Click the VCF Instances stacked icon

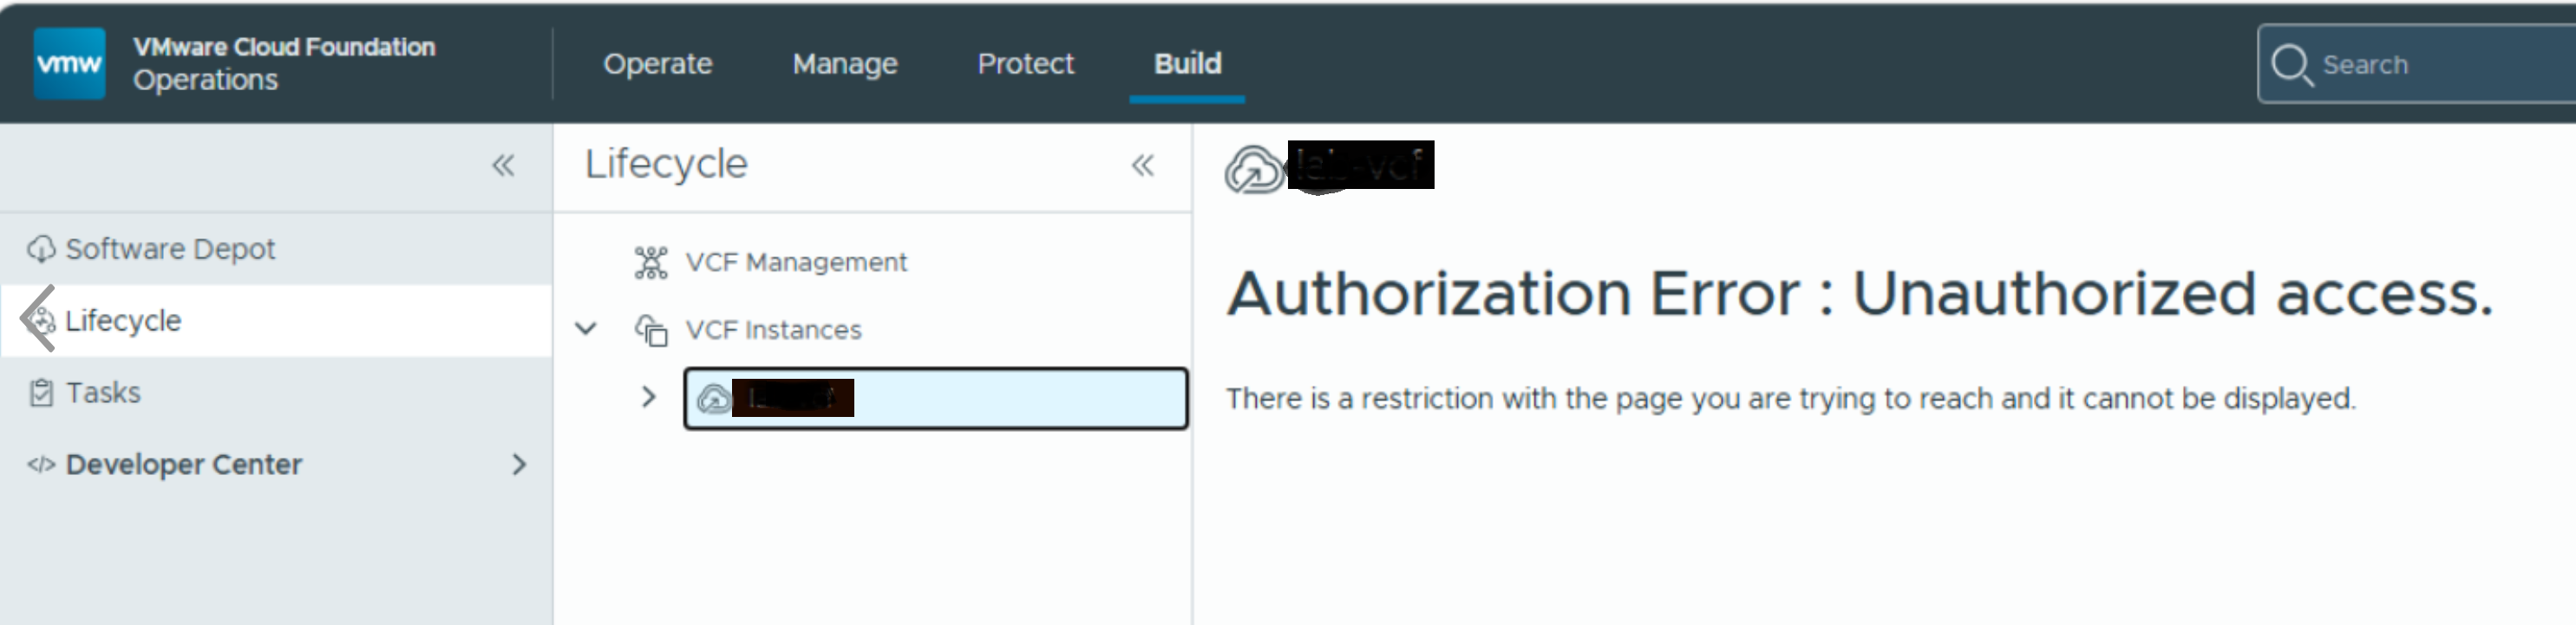651,330
